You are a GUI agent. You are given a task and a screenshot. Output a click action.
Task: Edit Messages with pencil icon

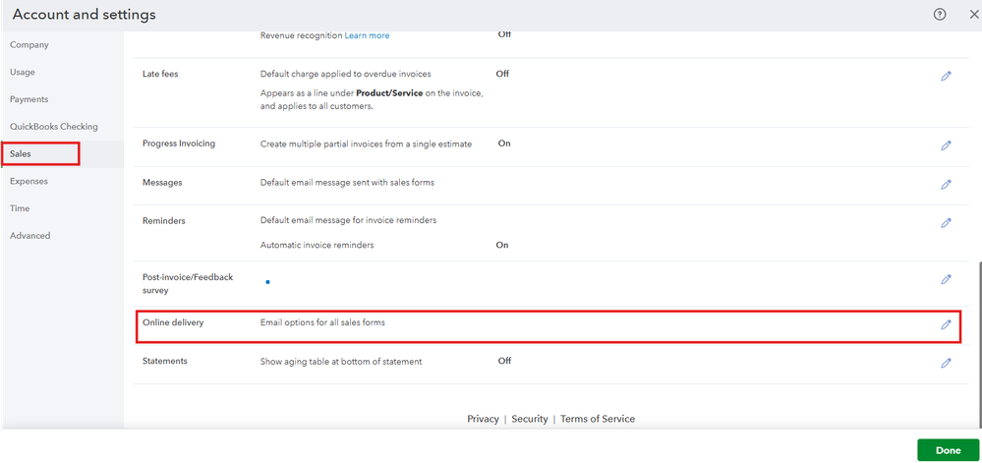[x=946, y=184]
